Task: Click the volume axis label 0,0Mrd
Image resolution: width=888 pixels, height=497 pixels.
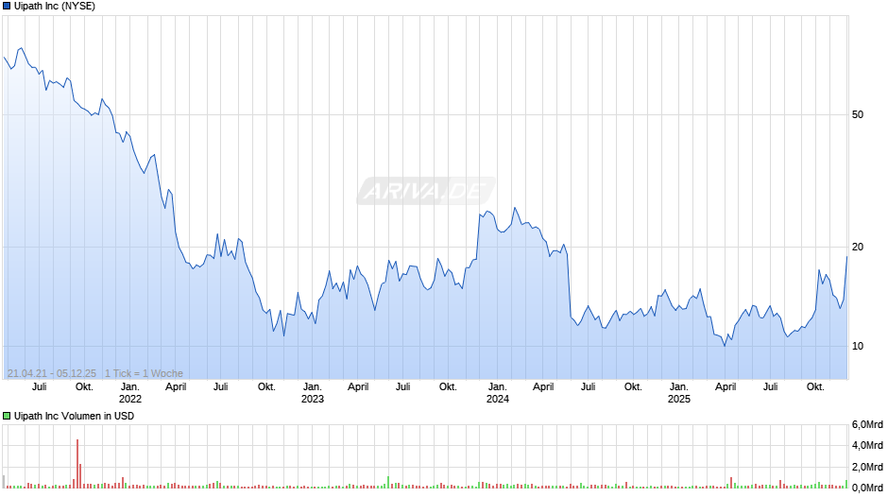Action: tap(867, 488)
